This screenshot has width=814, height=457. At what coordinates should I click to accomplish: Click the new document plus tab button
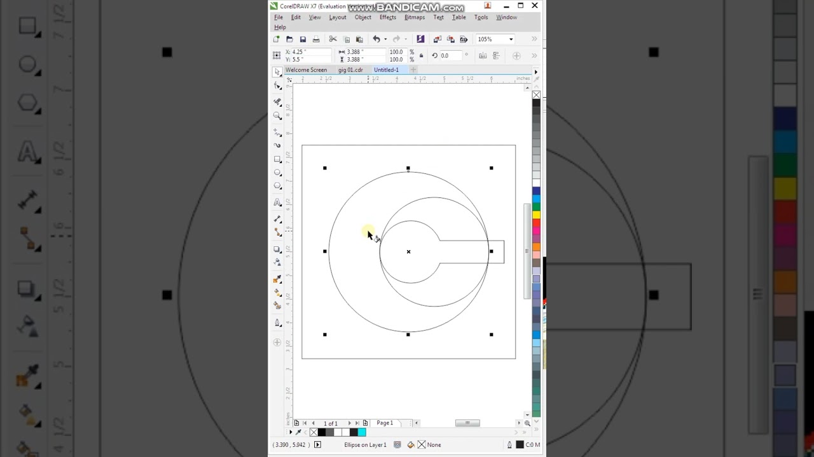[x=413, y=70]
